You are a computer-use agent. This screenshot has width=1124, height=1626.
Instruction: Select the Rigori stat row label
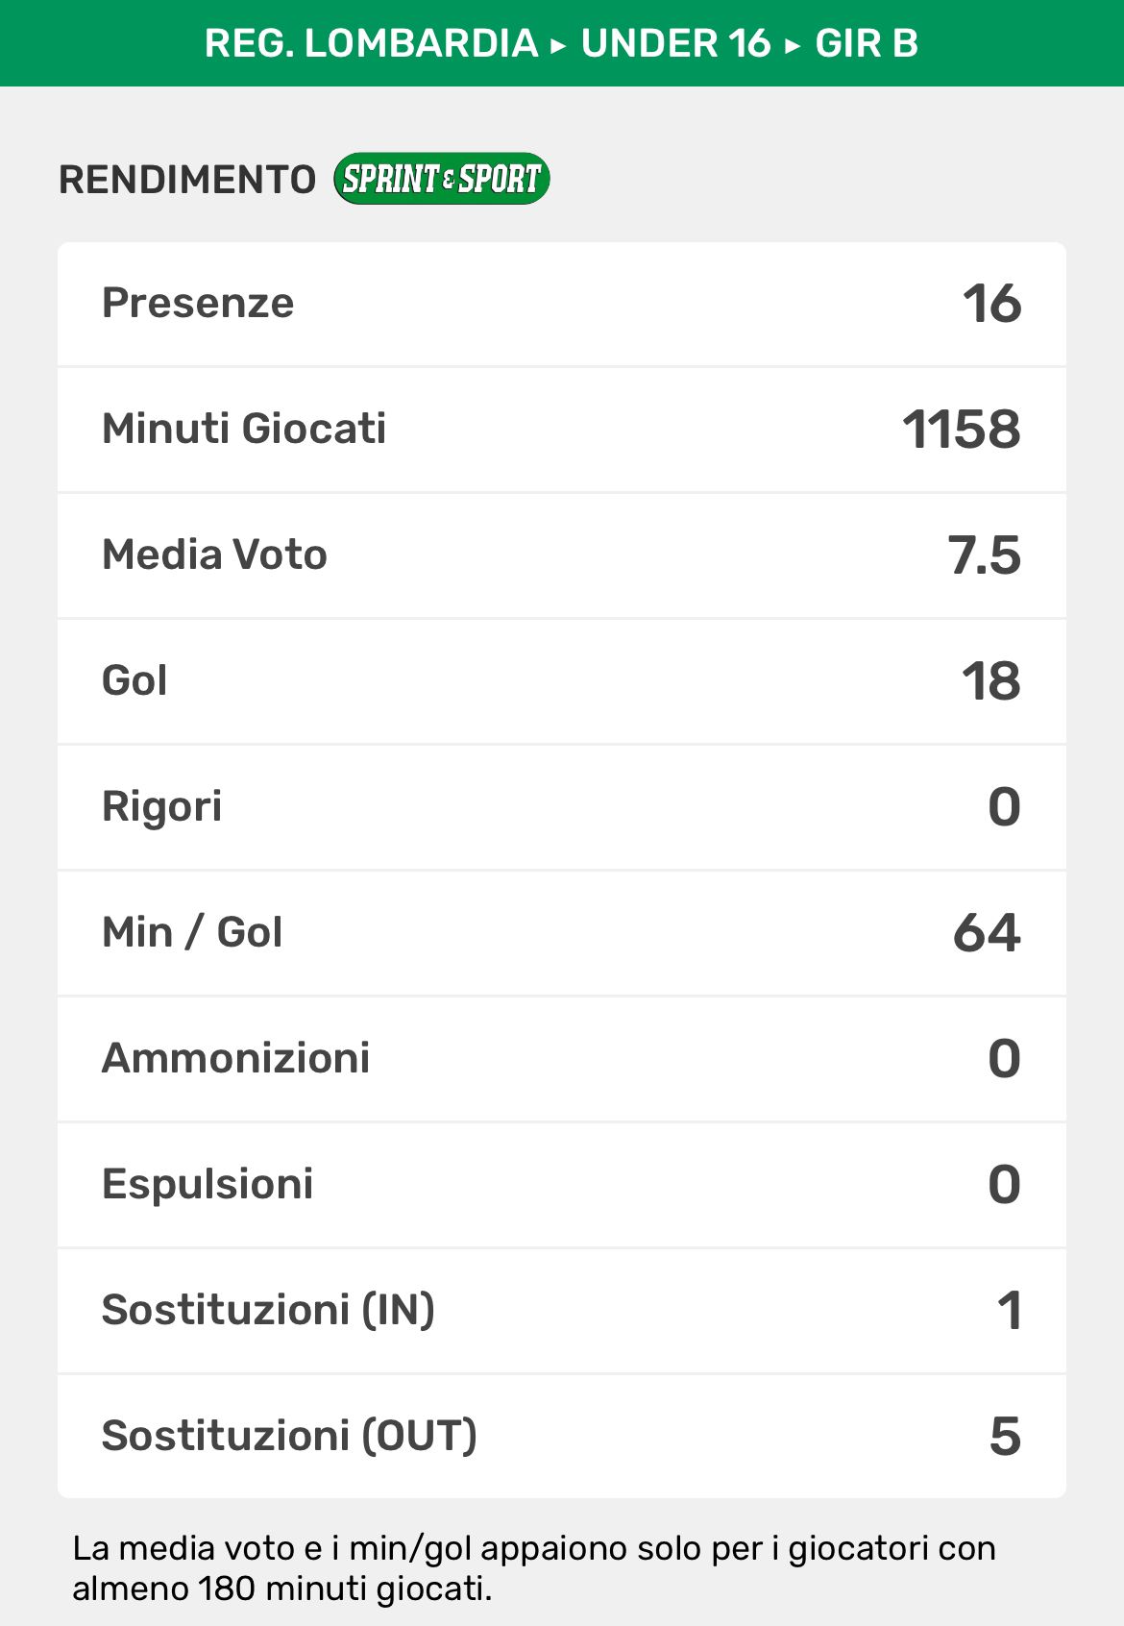161,807
